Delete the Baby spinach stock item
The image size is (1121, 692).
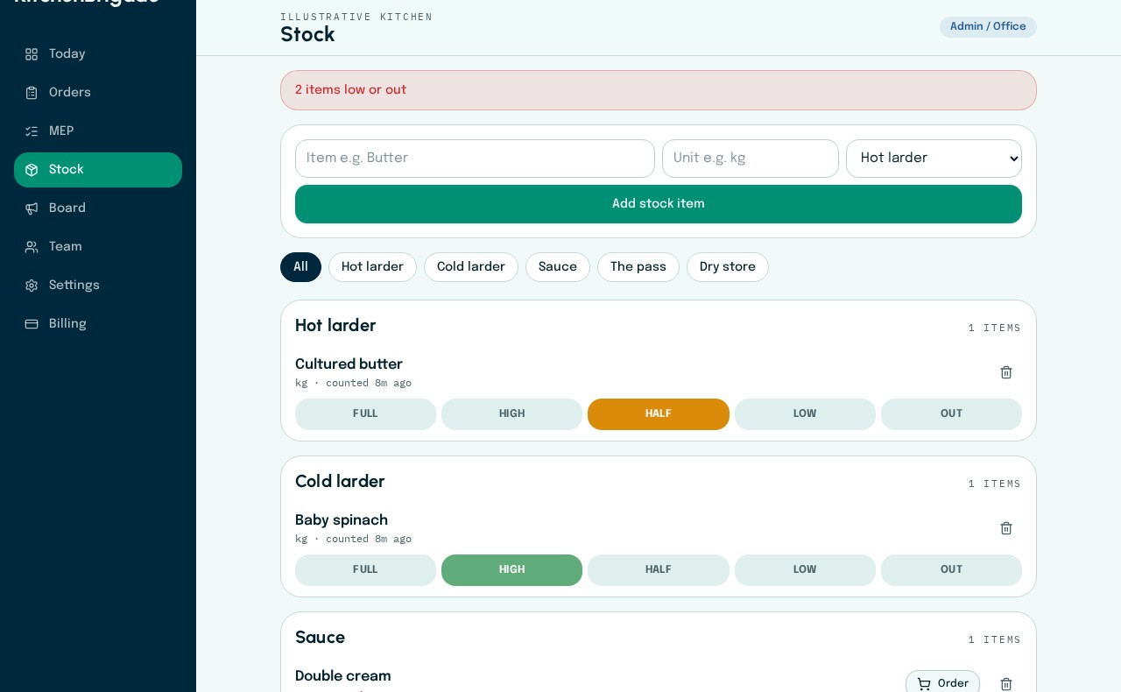(1006, 528)
